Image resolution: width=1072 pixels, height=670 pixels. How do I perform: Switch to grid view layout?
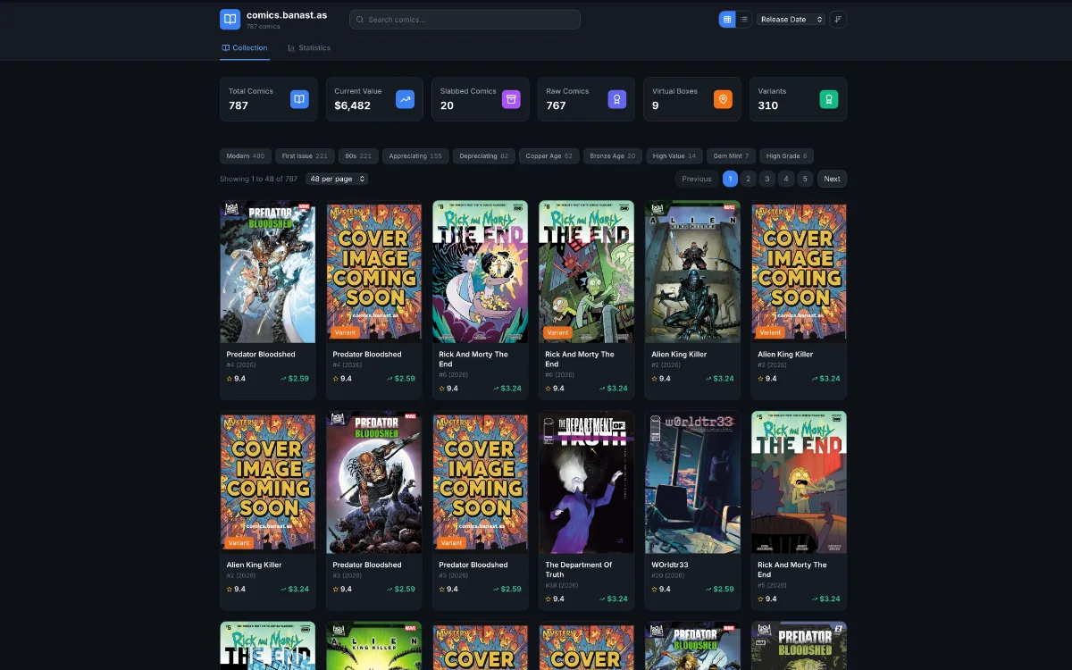pyautogui.click(x=727, y=19)
